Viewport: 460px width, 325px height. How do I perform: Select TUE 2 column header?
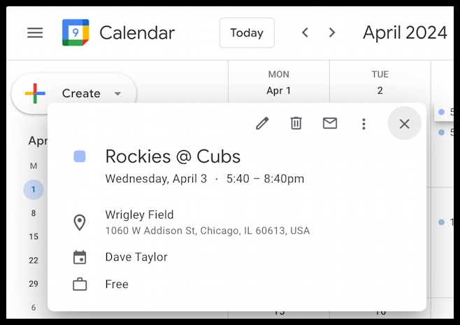point(380,82)
